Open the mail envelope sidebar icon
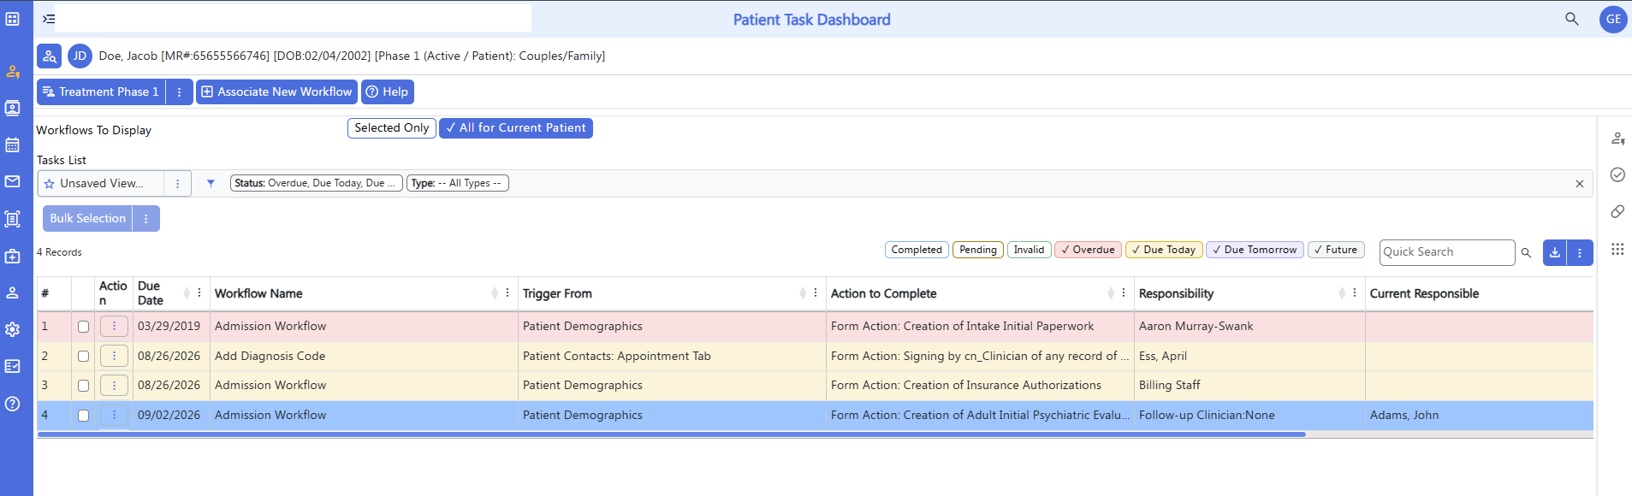1632x496 pixels. 12,182
